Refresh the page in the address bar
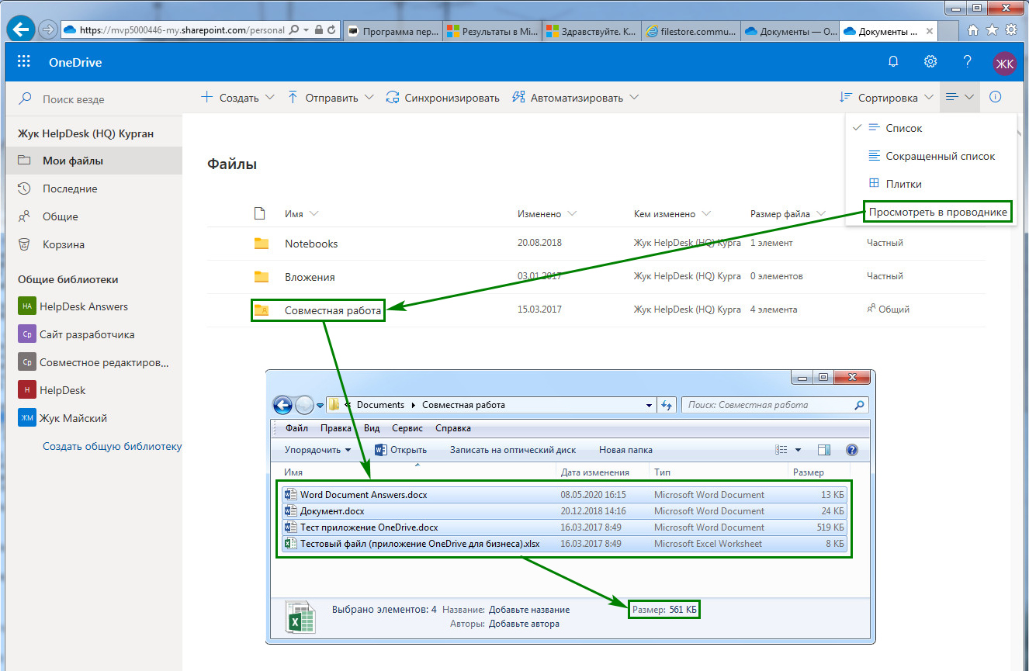Image resolution: width=1029 pixels, height=671 pixels. point(331,31)
